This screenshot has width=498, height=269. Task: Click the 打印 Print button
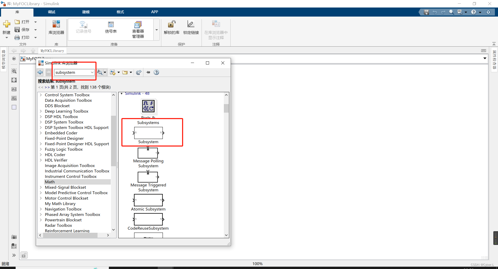22,38
